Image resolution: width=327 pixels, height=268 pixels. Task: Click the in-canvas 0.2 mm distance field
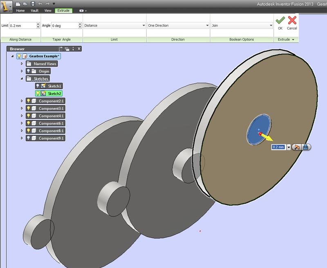(278, 147)
